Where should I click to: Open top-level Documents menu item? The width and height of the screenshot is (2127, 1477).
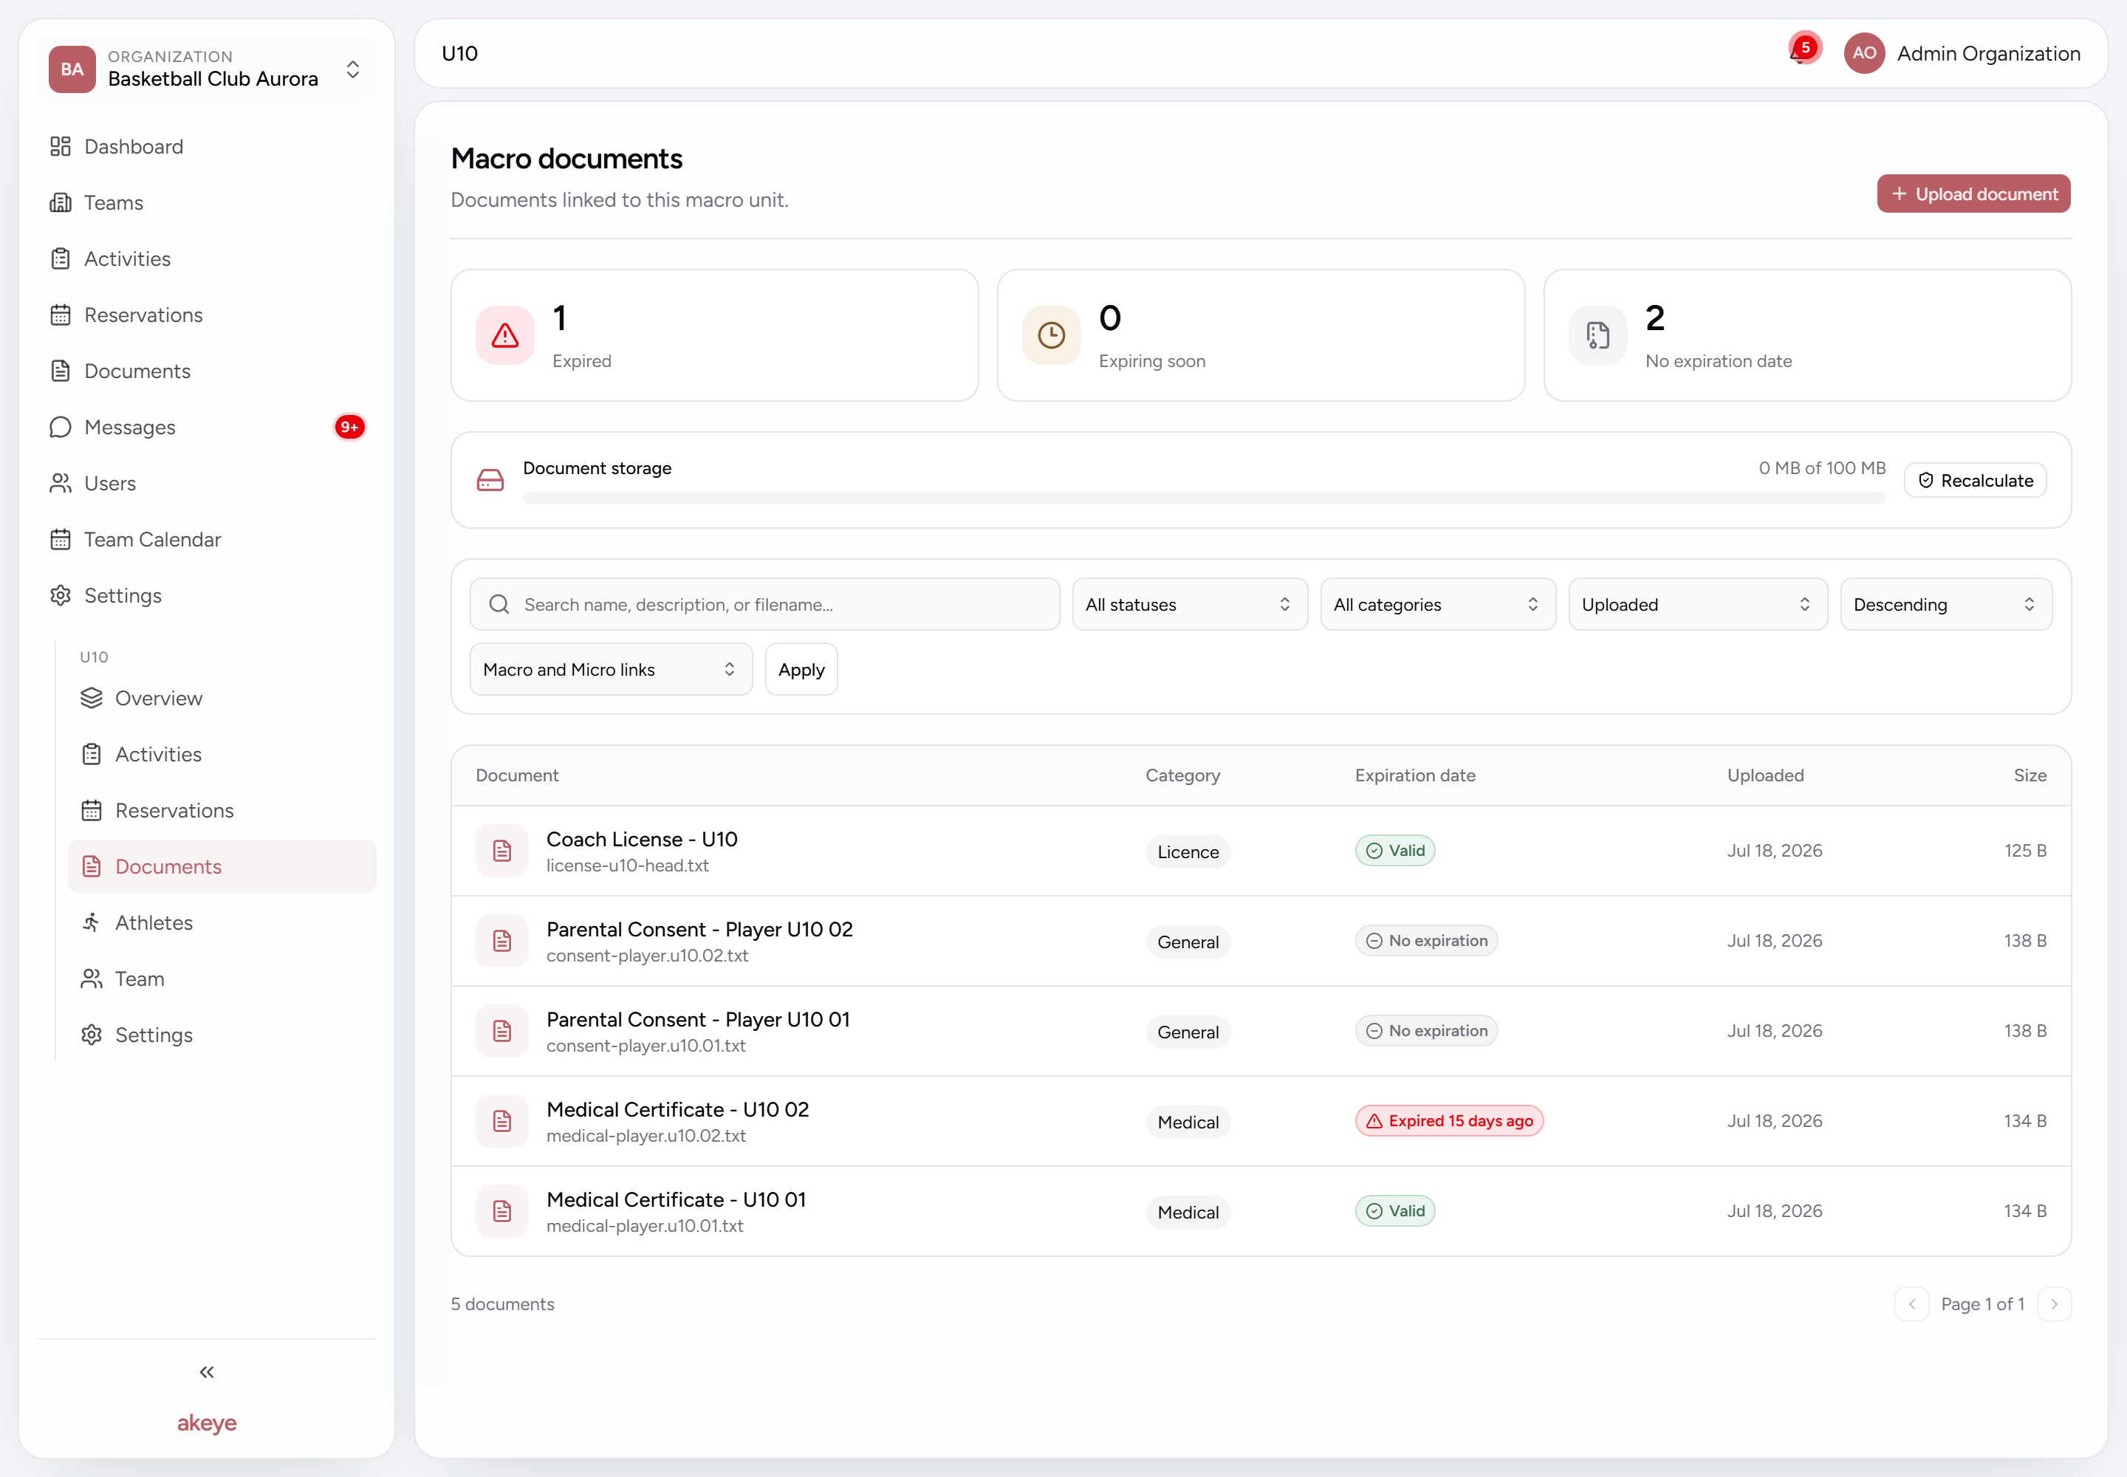pos(206,371)
